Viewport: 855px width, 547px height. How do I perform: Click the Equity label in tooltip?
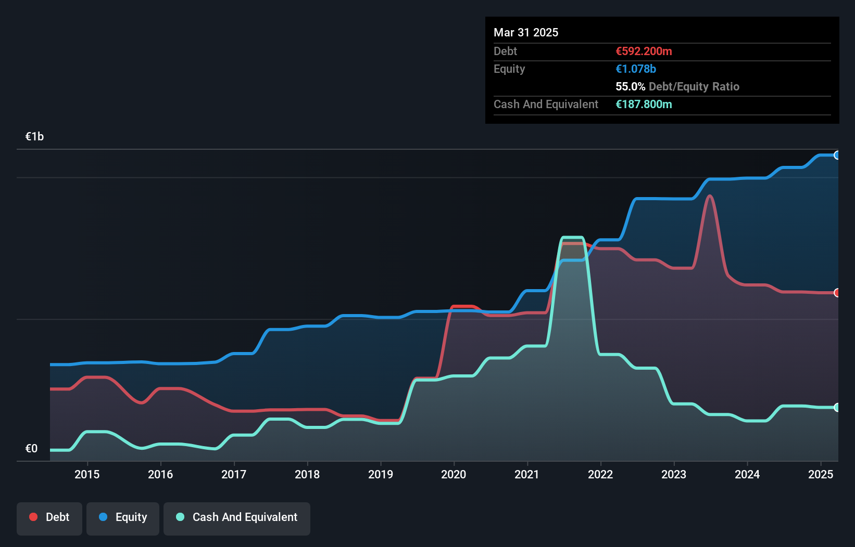509,69
